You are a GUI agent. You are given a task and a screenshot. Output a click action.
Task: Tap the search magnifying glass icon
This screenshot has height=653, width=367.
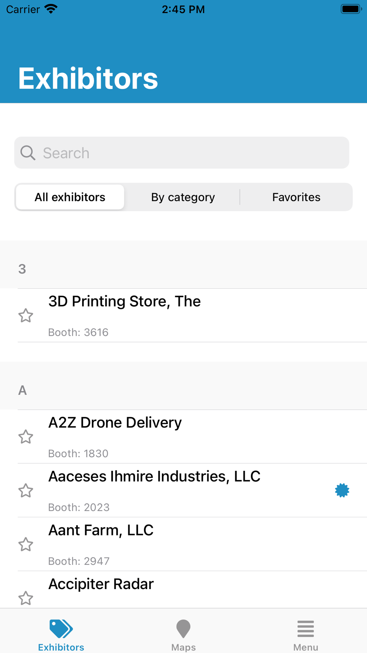click(x=28, y=153)
